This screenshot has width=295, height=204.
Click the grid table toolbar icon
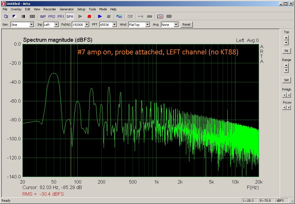tap(32, 17)
